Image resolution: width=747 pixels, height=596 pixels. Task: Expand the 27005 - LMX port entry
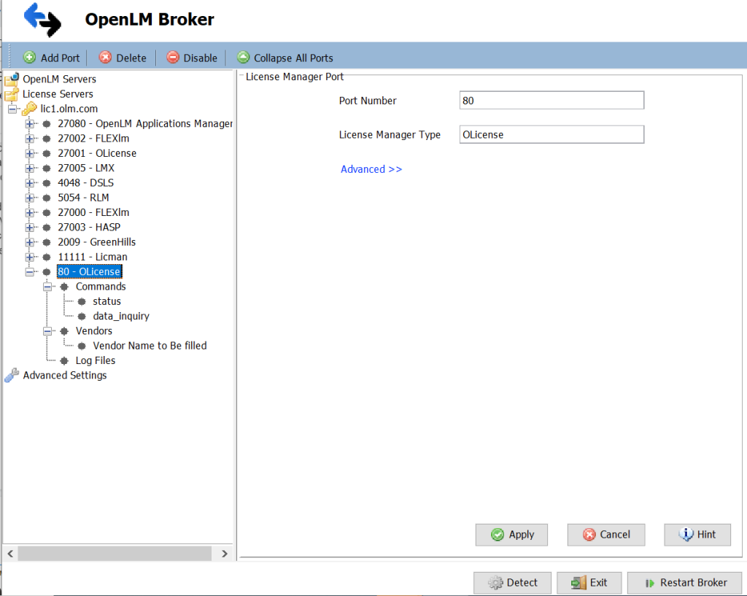click(30, 168)
